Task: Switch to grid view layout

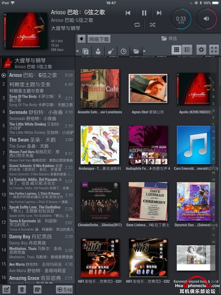Action: click(x=177, y=50)
